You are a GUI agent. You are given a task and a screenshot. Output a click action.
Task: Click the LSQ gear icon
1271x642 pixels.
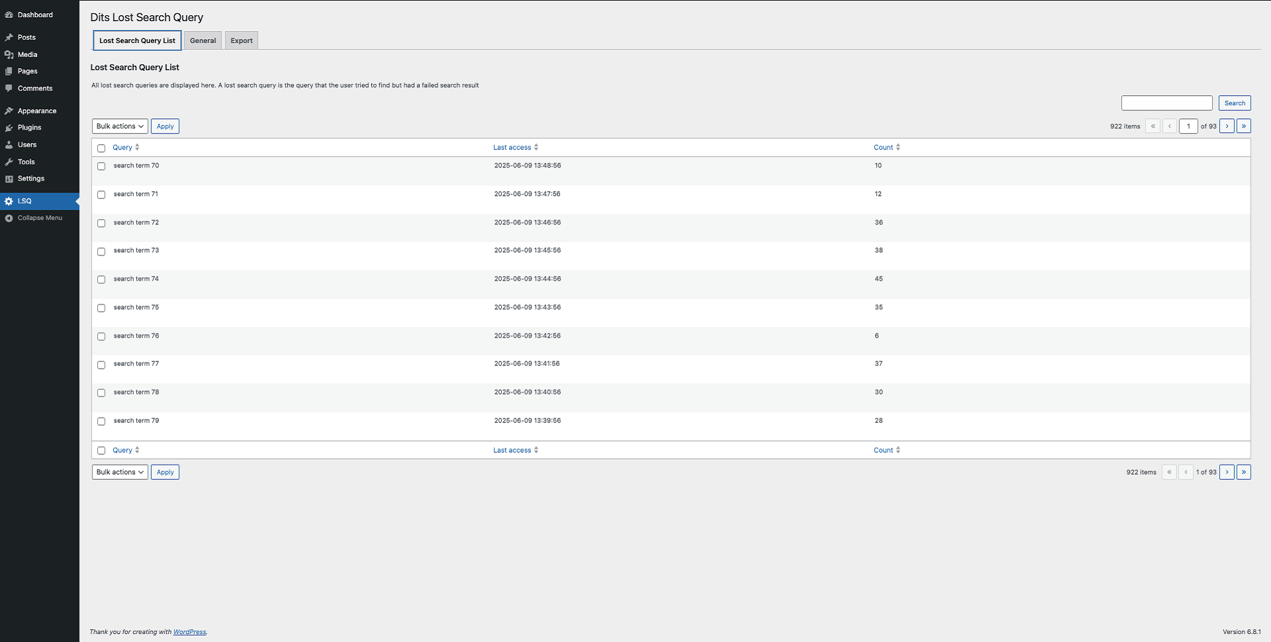pyautogui.click(x=9, y=201)
